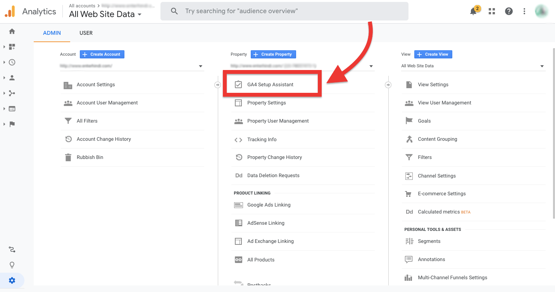This screenshot has width=555, height=292.
Task: Click the E-commerce Settings cart icon
Action: [408, 194]
